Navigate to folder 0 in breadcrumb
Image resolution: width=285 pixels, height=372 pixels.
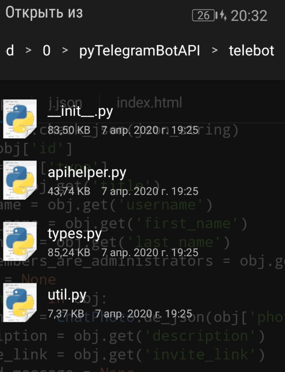46,50
